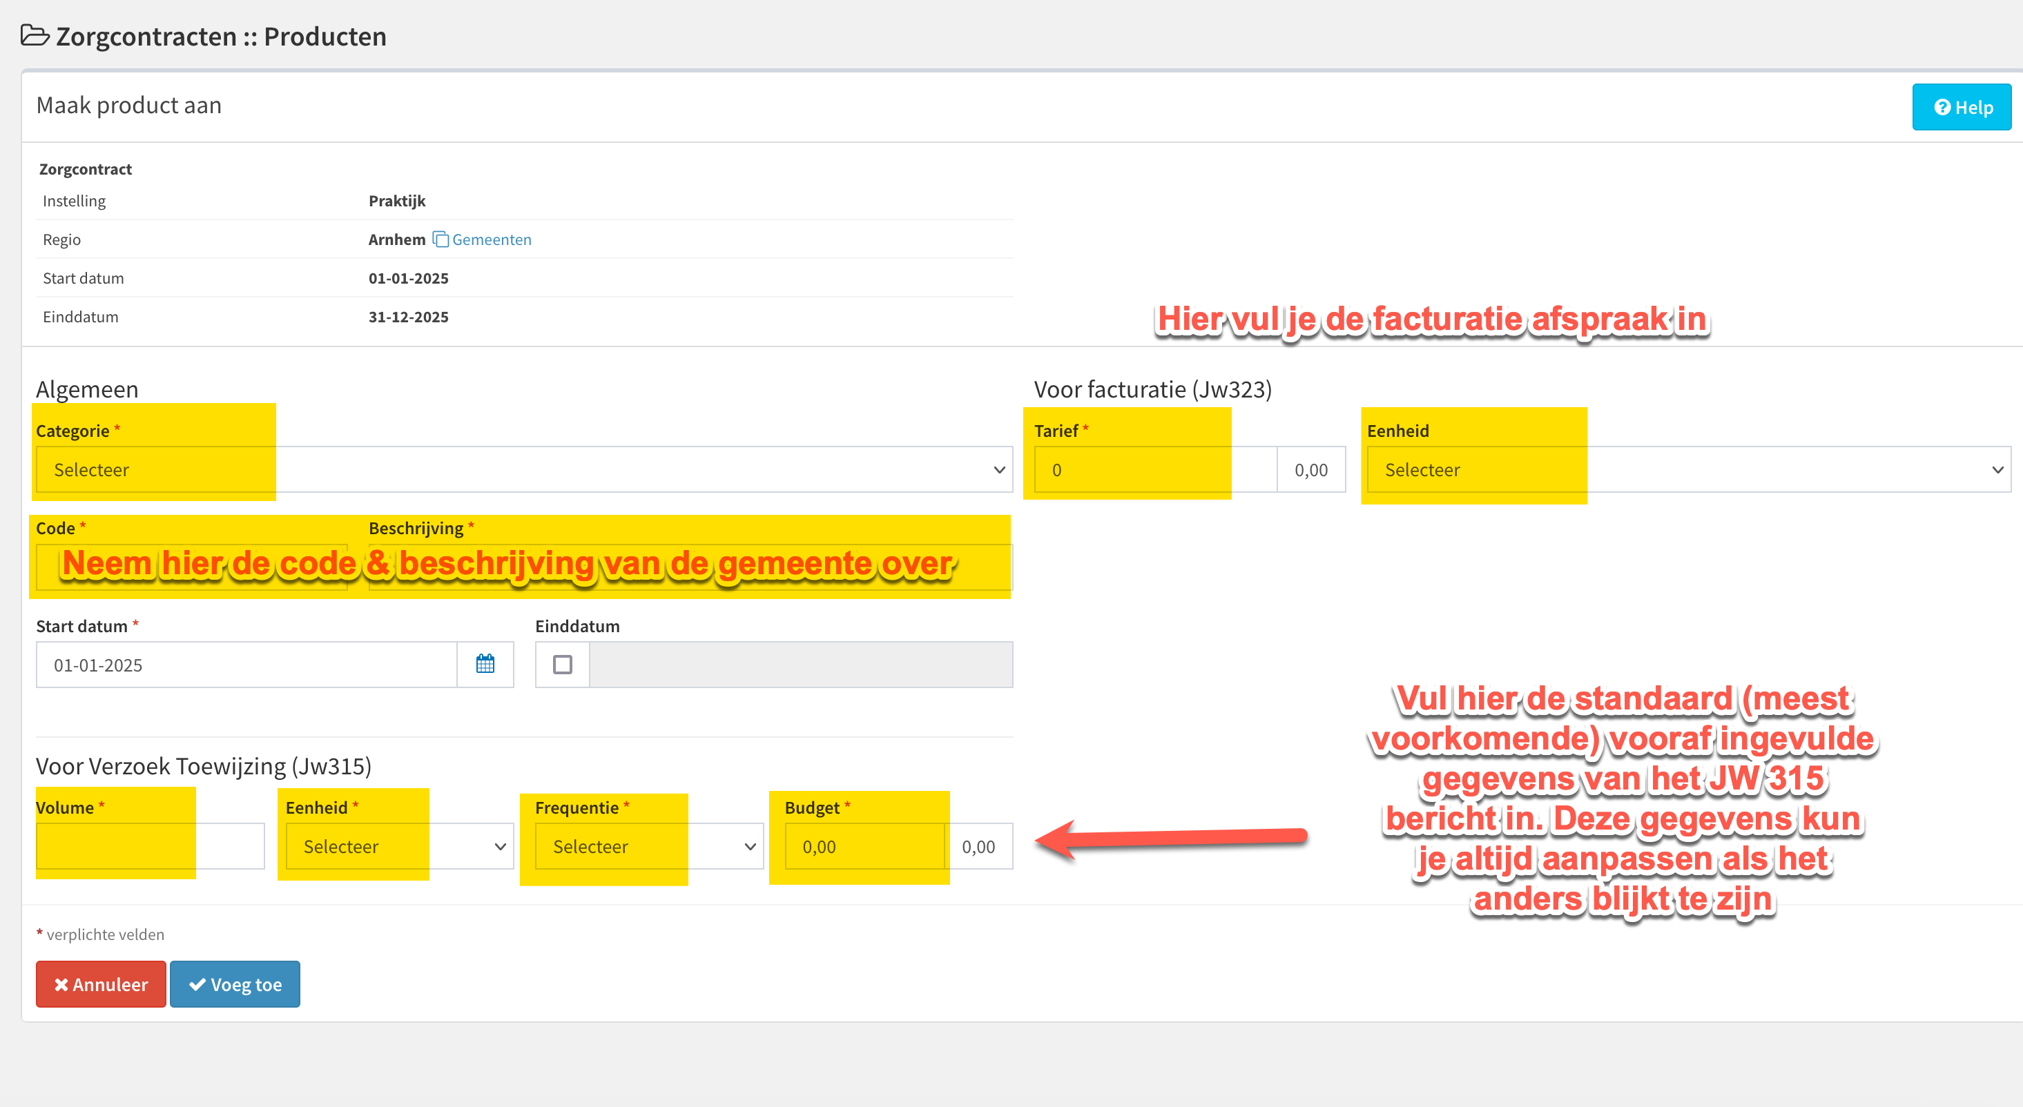Click the copy icon next to Gemeenten
The width and height of the screenshot is (2023, 1107).
pyautogui.click(x=441, y=239)
